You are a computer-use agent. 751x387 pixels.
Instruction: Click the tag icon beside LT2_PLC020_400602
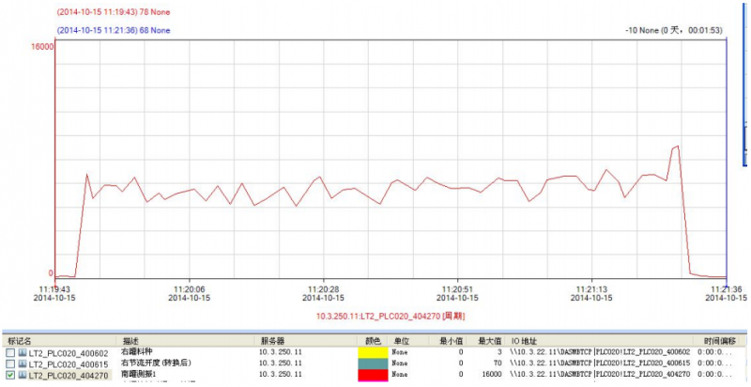[x=23, y=352]
